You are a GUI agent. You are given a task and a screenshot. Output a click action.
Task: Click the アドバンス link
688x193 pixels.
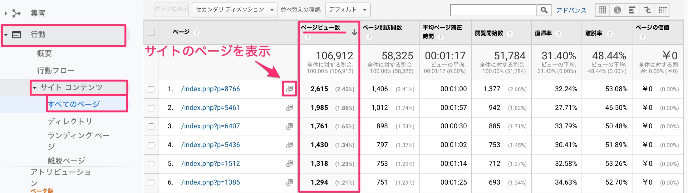(x=571, y=10)
